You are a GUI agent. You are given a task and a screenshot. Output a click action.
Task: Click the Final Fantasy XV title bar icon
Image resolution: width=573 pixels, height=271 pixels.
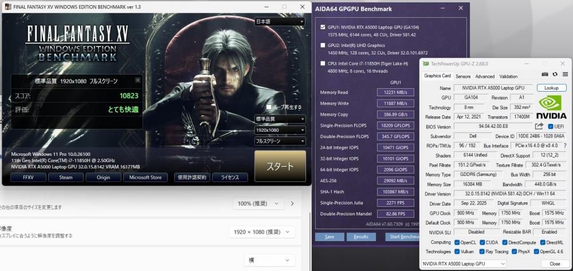pos(9,6)
